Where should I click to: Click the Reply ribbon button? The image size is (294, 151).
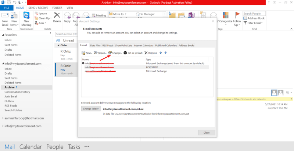[x=67, y=17]
